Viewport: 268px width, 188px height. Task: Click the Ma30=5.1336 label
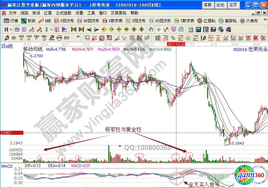point(134,49)
